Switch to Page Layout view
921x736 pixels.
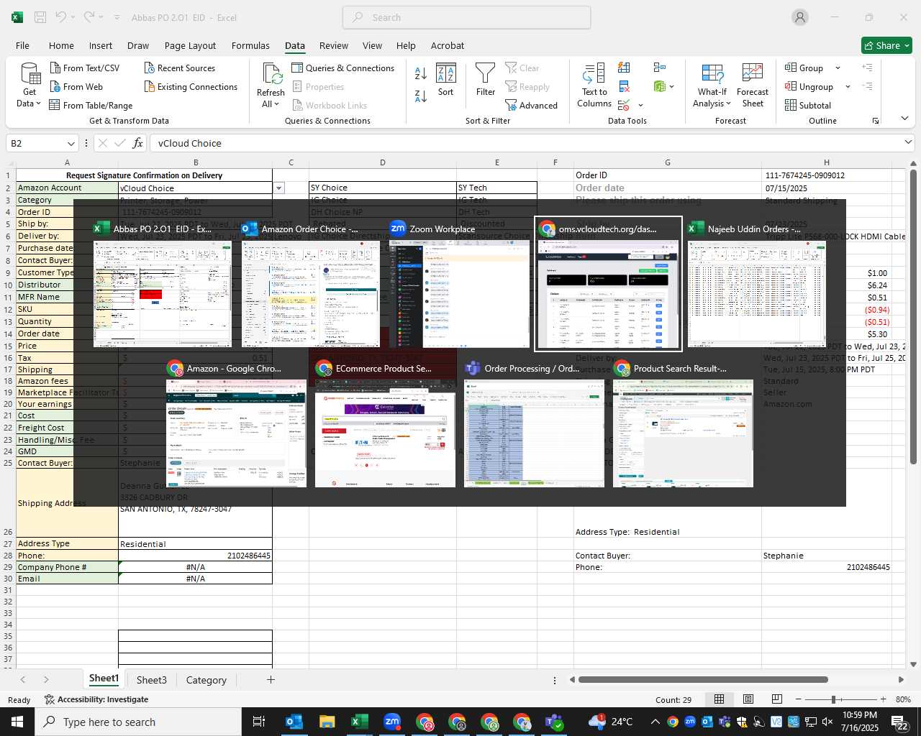pos(748,699)
